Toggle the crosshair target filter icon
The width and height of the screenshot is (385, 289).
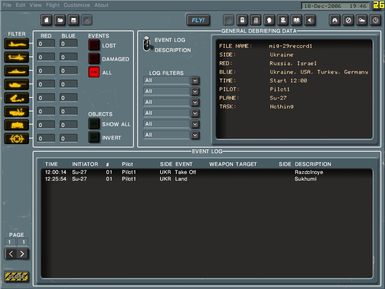point(17,139)
